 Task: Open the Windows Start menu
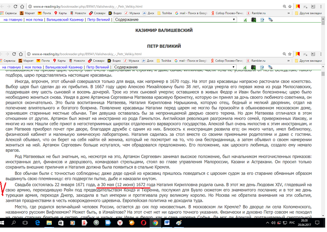[x=2, y=223]
